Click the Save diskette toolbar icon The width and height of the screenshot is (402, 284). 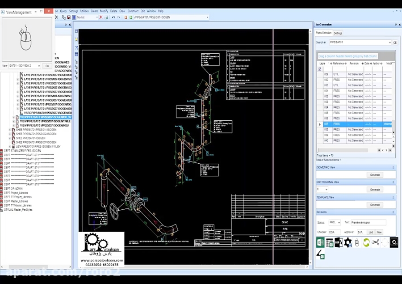point(70,17)
